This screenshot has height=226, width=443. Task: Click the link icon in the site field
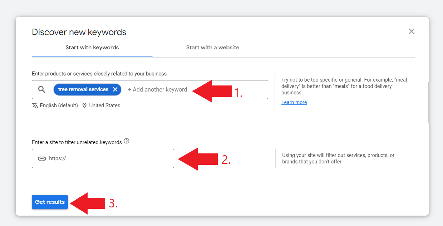pyautogui.click(x=42, y=158)
